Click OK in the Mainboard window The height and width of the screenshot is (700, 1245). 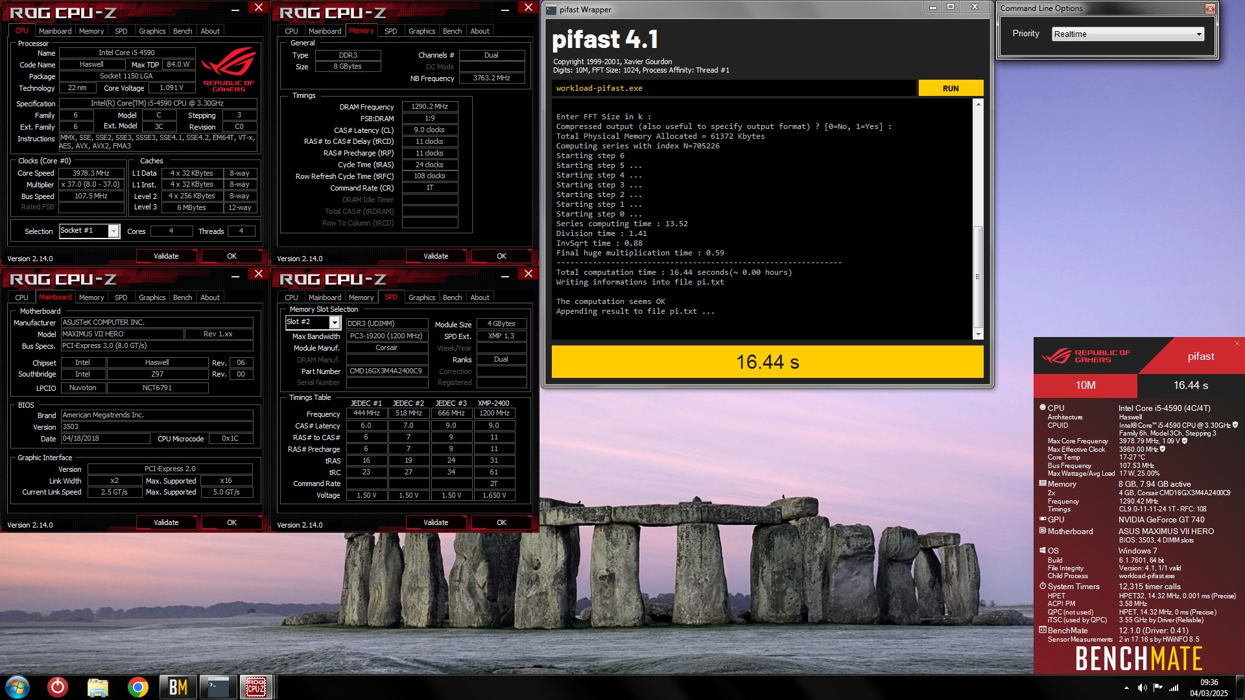pyautogui.click(x=231, y=522)
